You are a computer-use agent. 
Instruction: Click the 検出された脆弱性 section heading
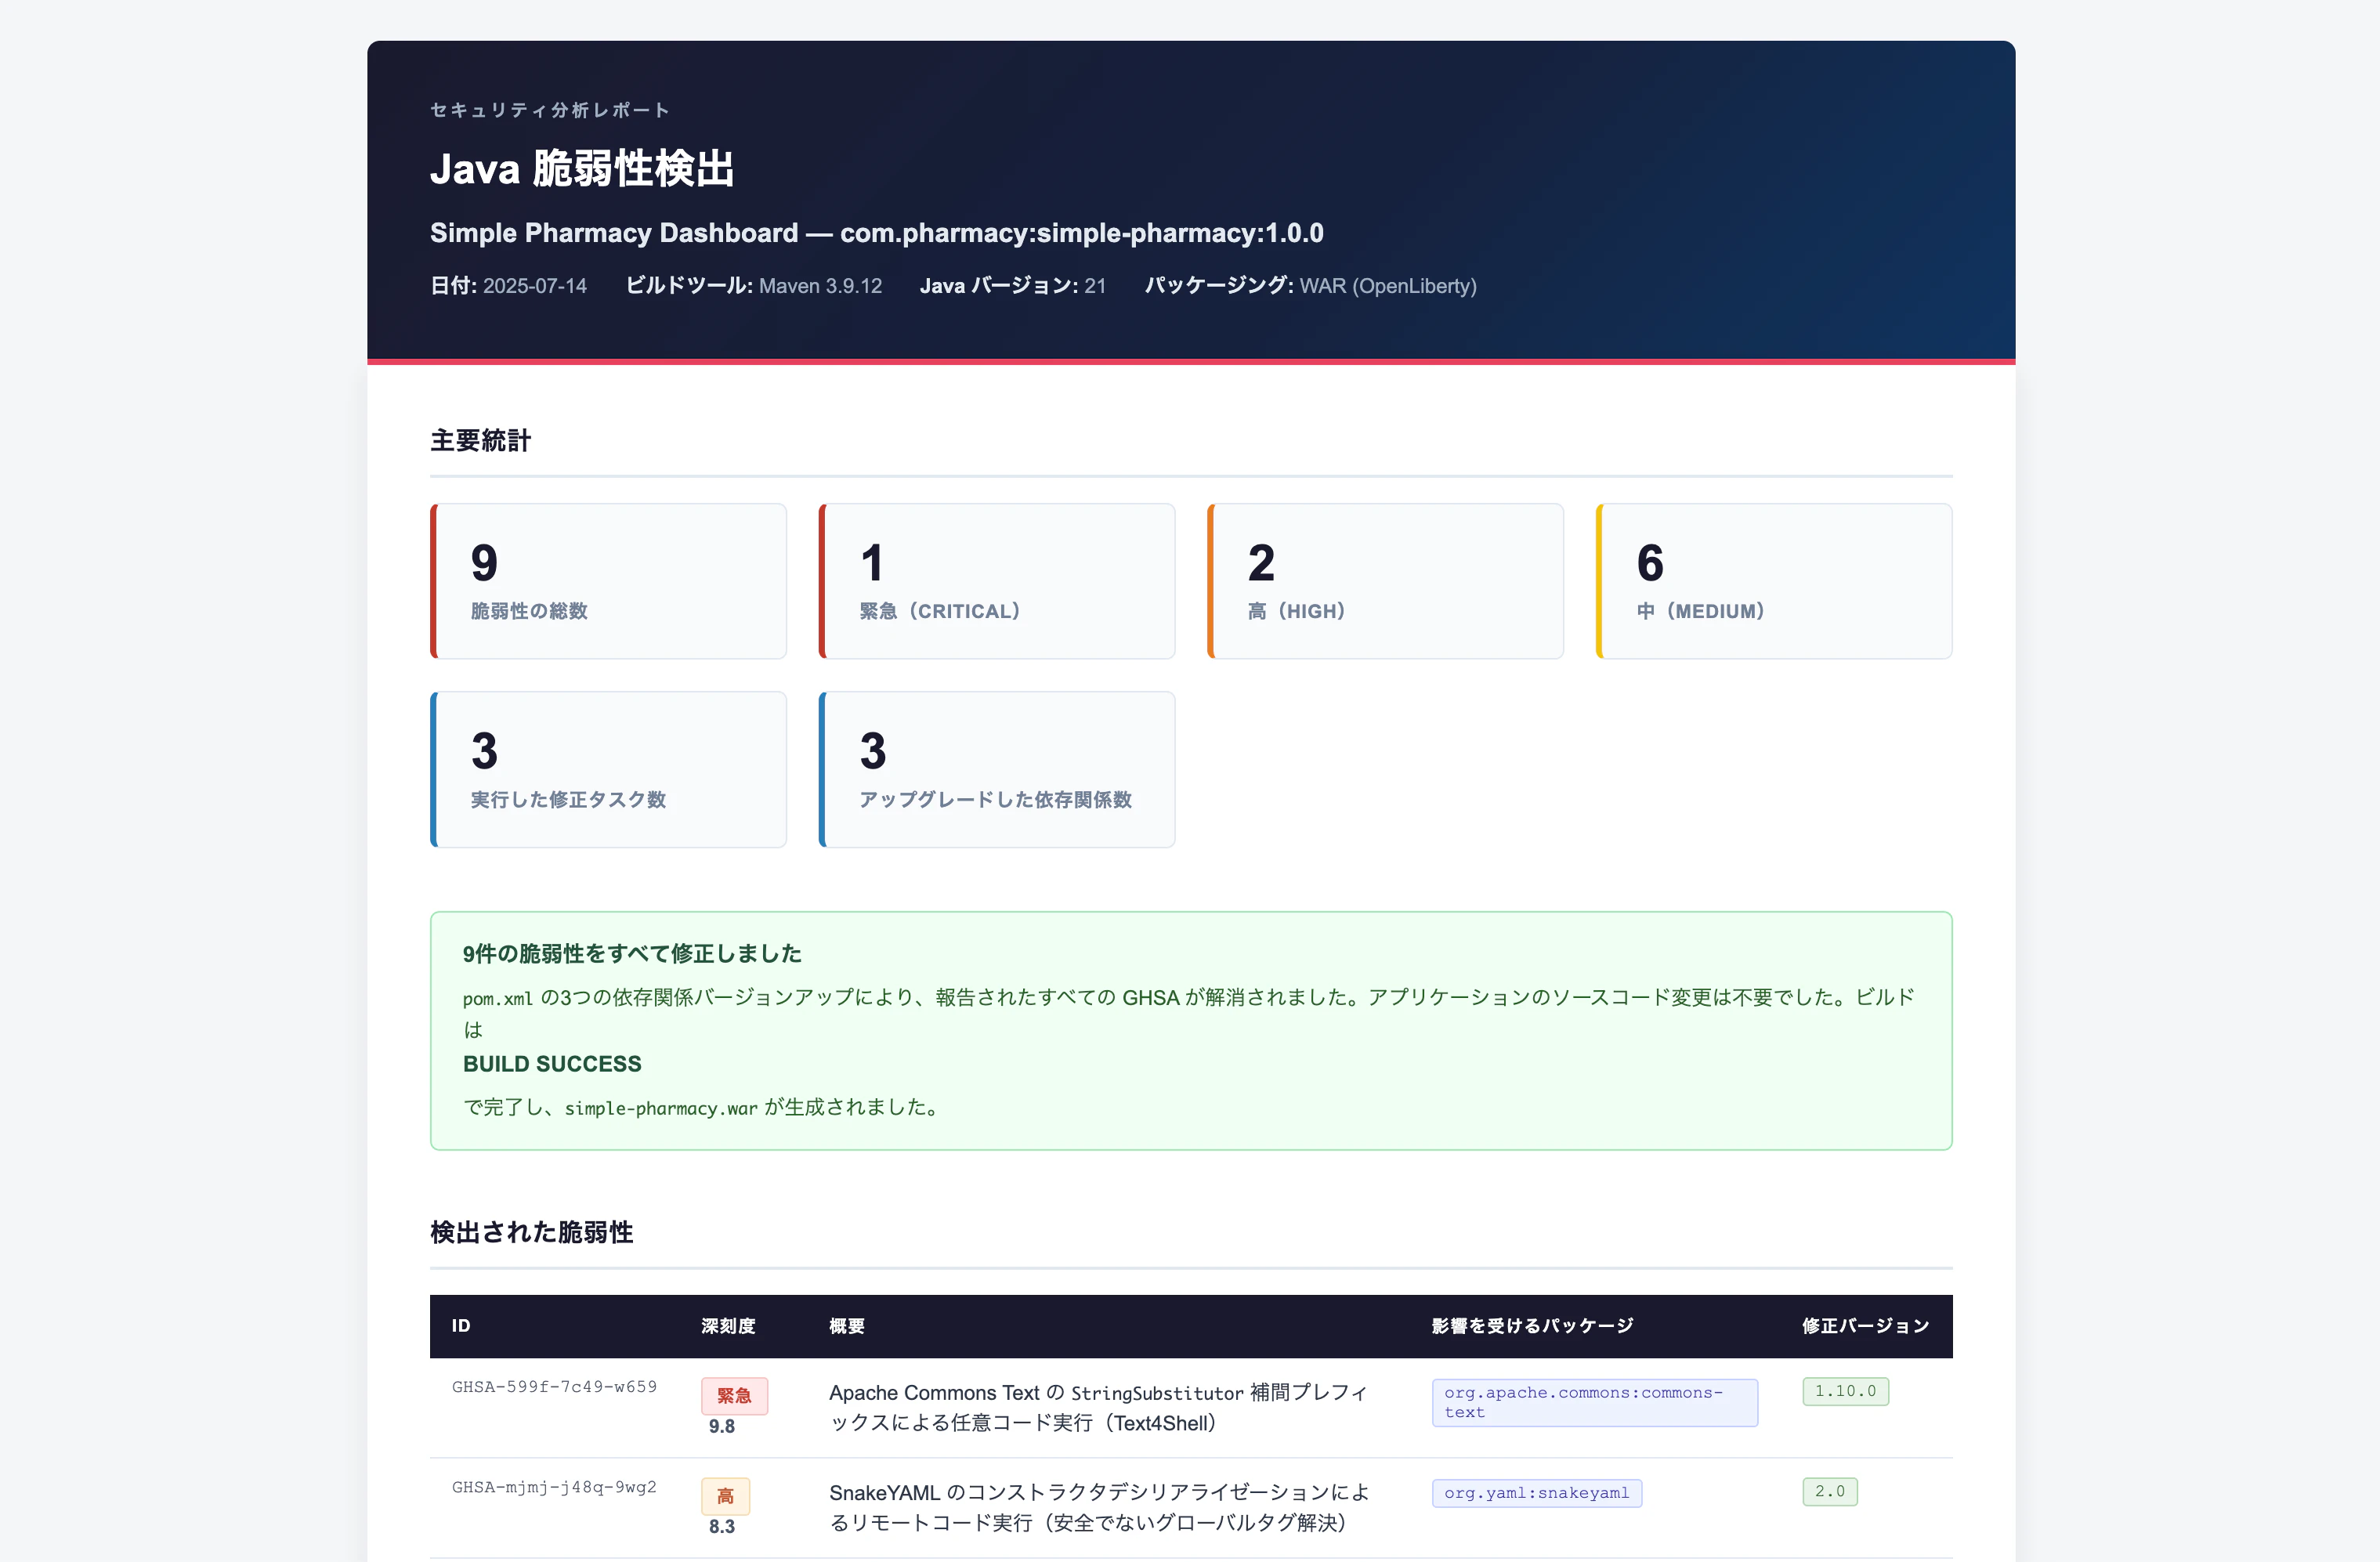point(532,1232)
